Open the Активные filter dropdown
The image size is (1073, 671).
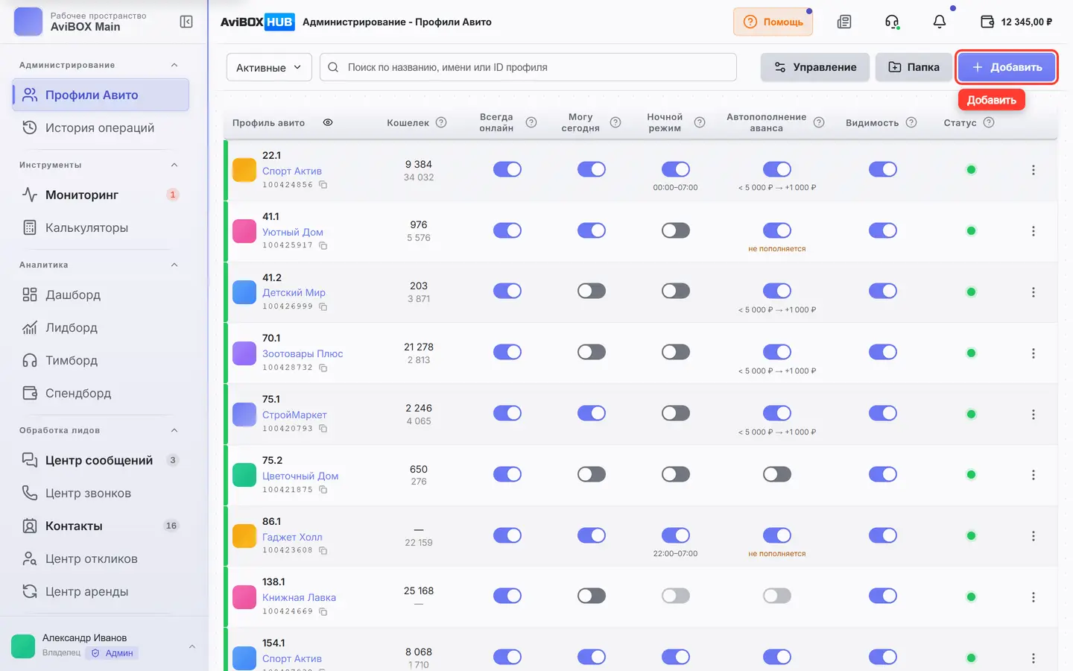coord(269,67)
